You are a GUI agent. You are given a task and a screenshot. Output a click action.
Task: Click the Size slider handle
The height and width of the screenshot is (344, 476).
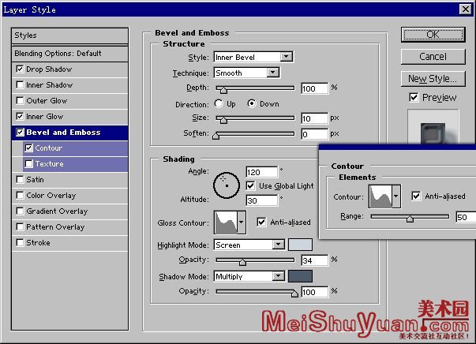click(x=223, y=120)
